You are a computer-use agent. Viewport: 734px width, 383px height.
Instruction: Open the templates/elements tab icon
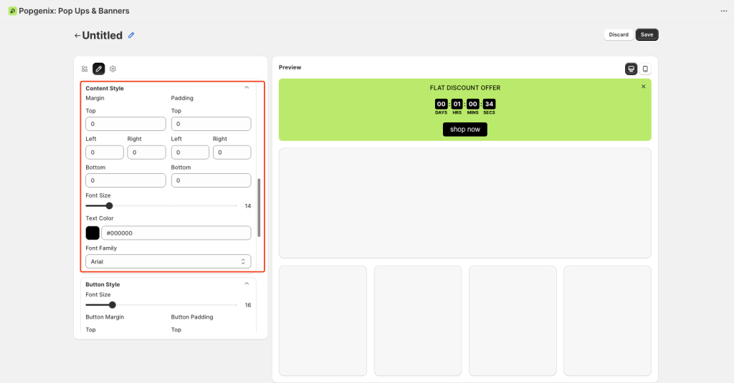pyautogui.click(x=85, y=69)
